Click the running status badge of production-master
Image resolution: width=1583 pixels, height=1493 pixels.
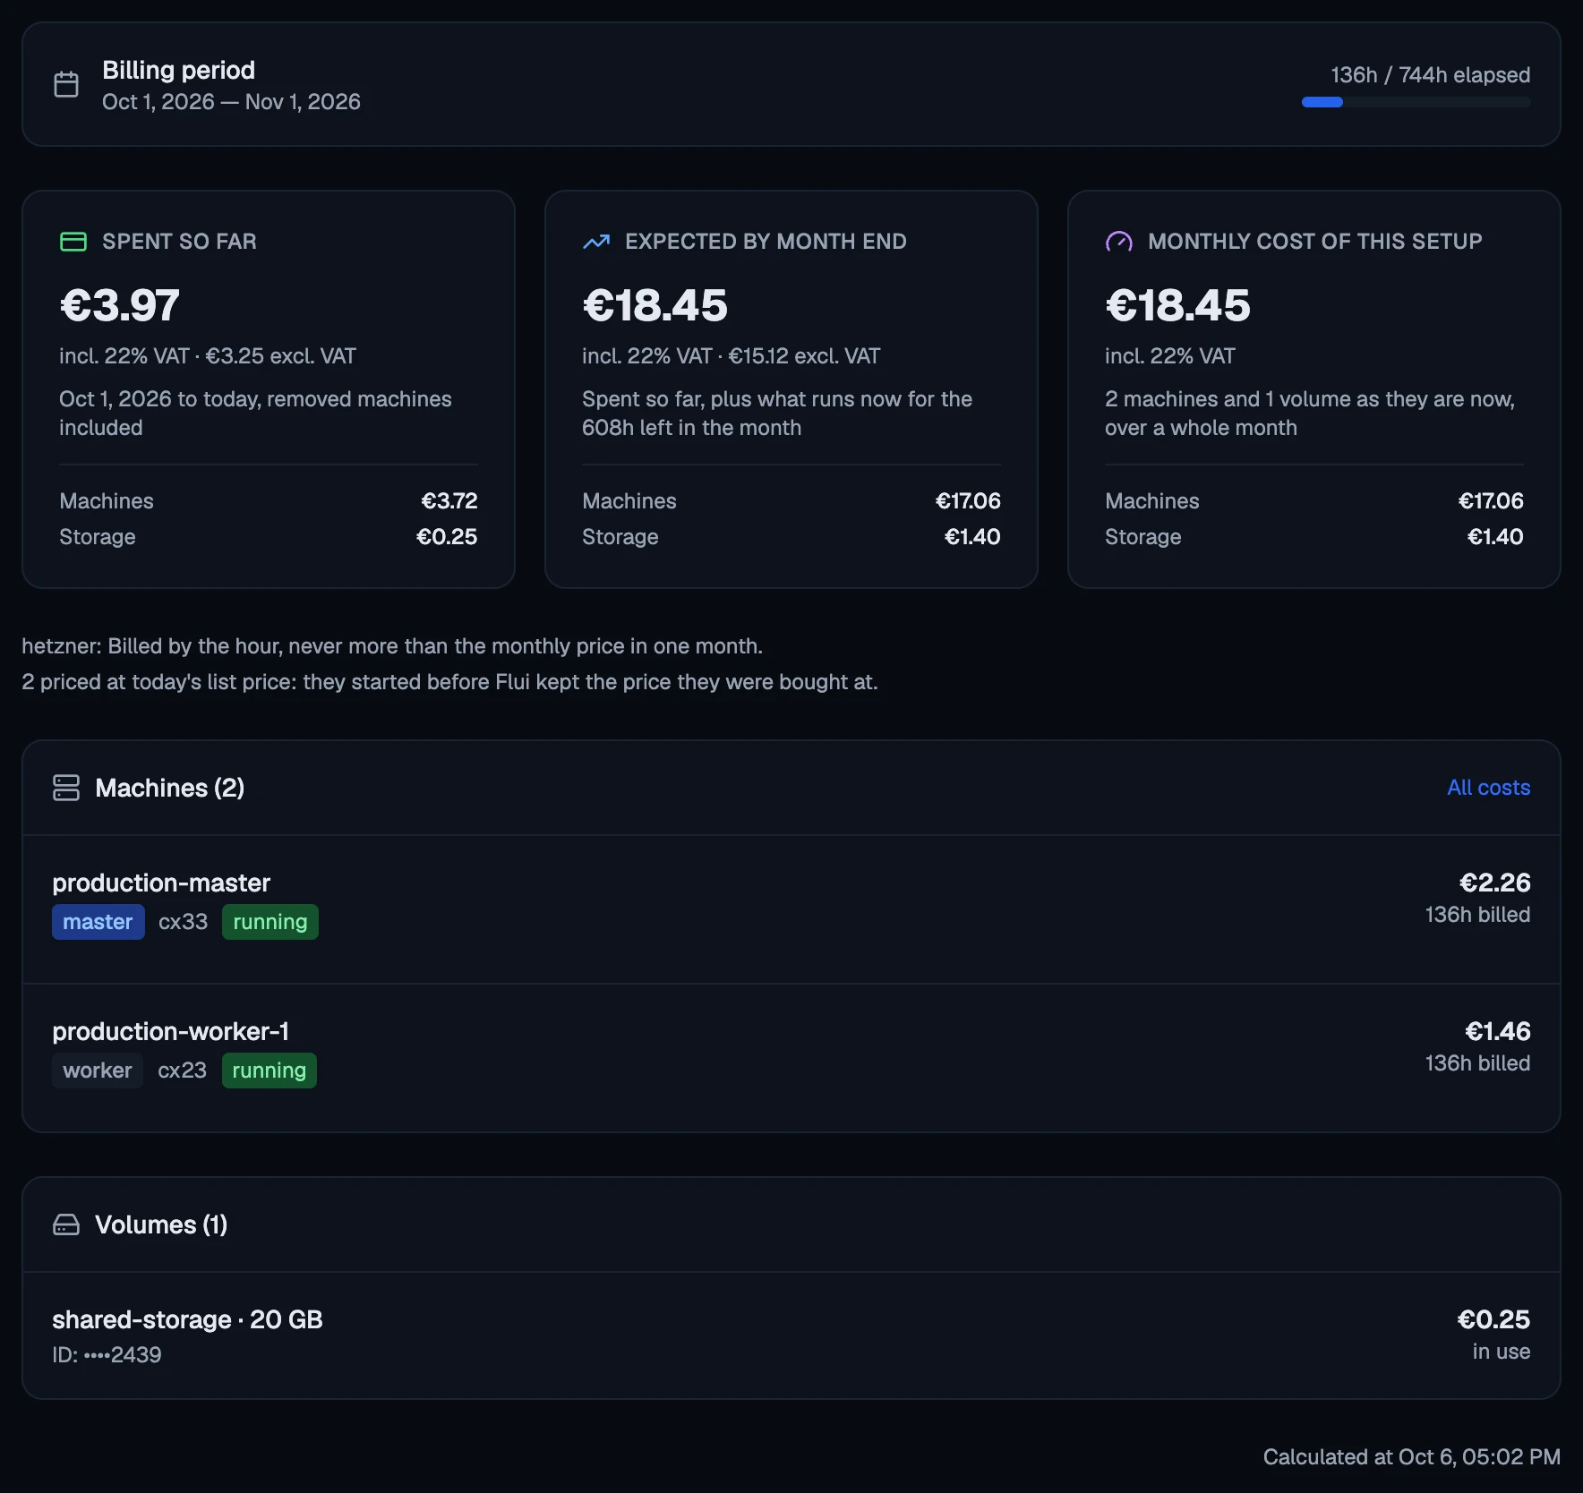point(270,922)
